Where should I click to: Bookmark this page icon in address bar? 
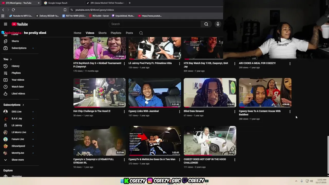coord(65,10)
